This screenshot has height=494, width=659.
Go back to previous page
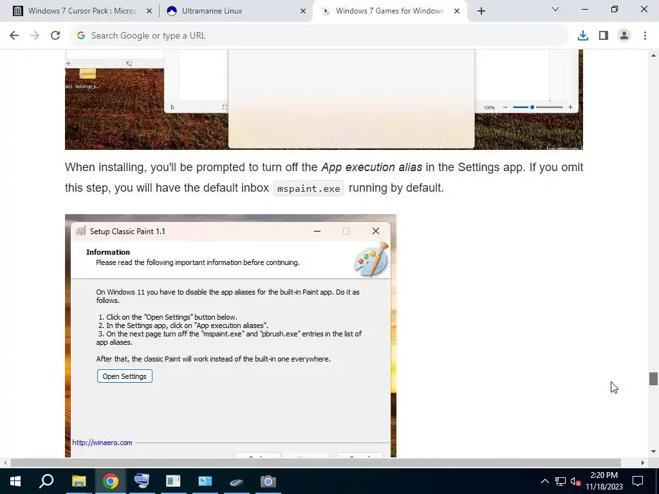[x=14, y=36]
